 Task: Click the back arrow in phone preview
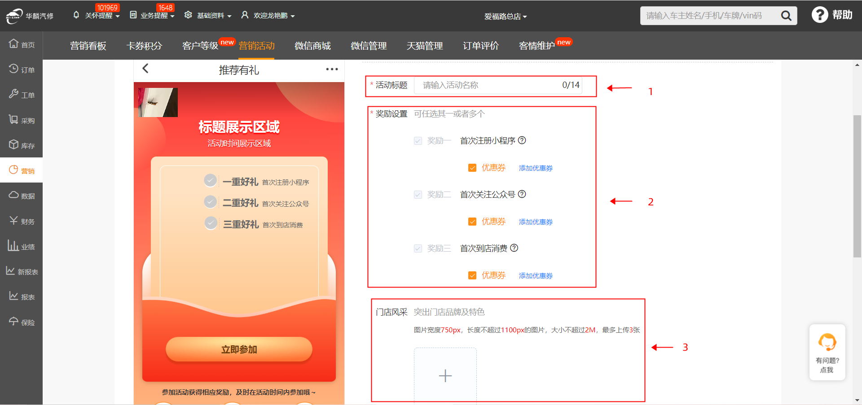[x=145, y=69]
